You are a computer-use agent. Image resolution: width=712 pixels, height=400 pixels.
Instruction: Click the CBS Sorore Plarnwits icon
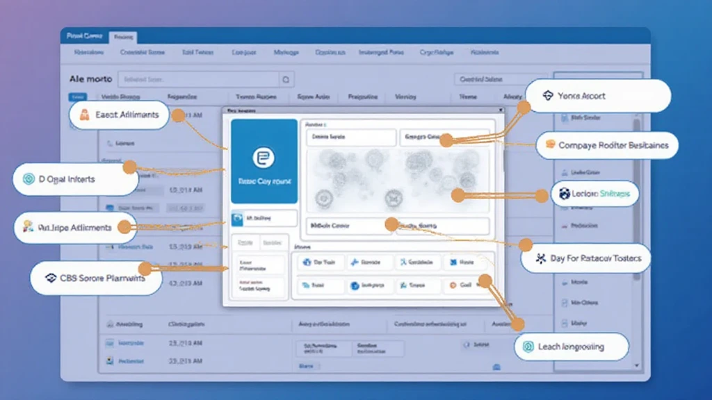pos(50,278)
